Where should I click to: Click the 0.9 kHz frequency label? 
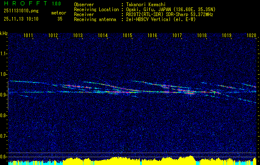[3, 95]
